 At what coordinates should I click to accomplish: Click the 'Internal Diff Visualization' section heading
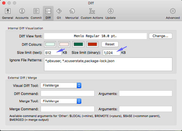(25, 28)
